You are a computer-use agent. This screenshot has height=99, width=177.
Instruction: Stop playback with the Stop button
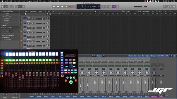62,7
